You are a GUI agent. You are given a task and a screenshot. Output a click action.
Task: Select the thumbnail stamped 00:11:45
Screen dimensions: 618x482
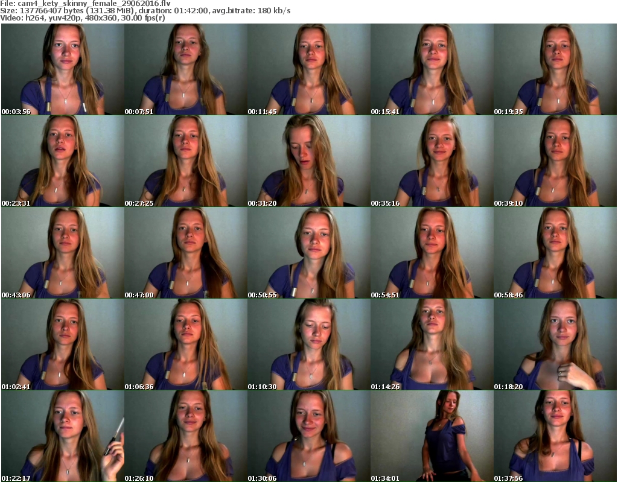308,69
